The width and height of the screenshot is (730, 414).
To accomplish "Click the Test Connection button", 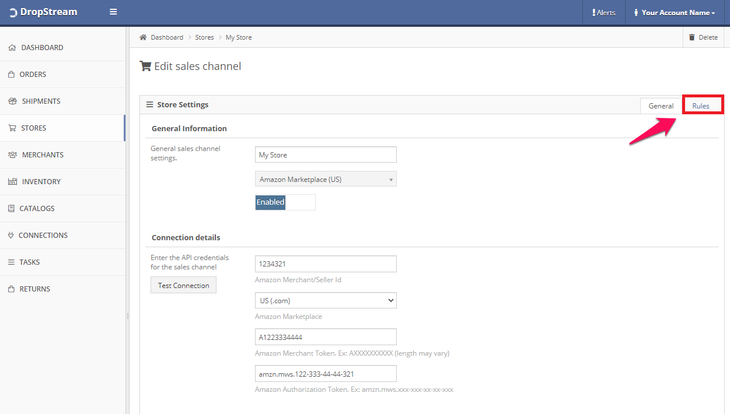I will (183, 285).
